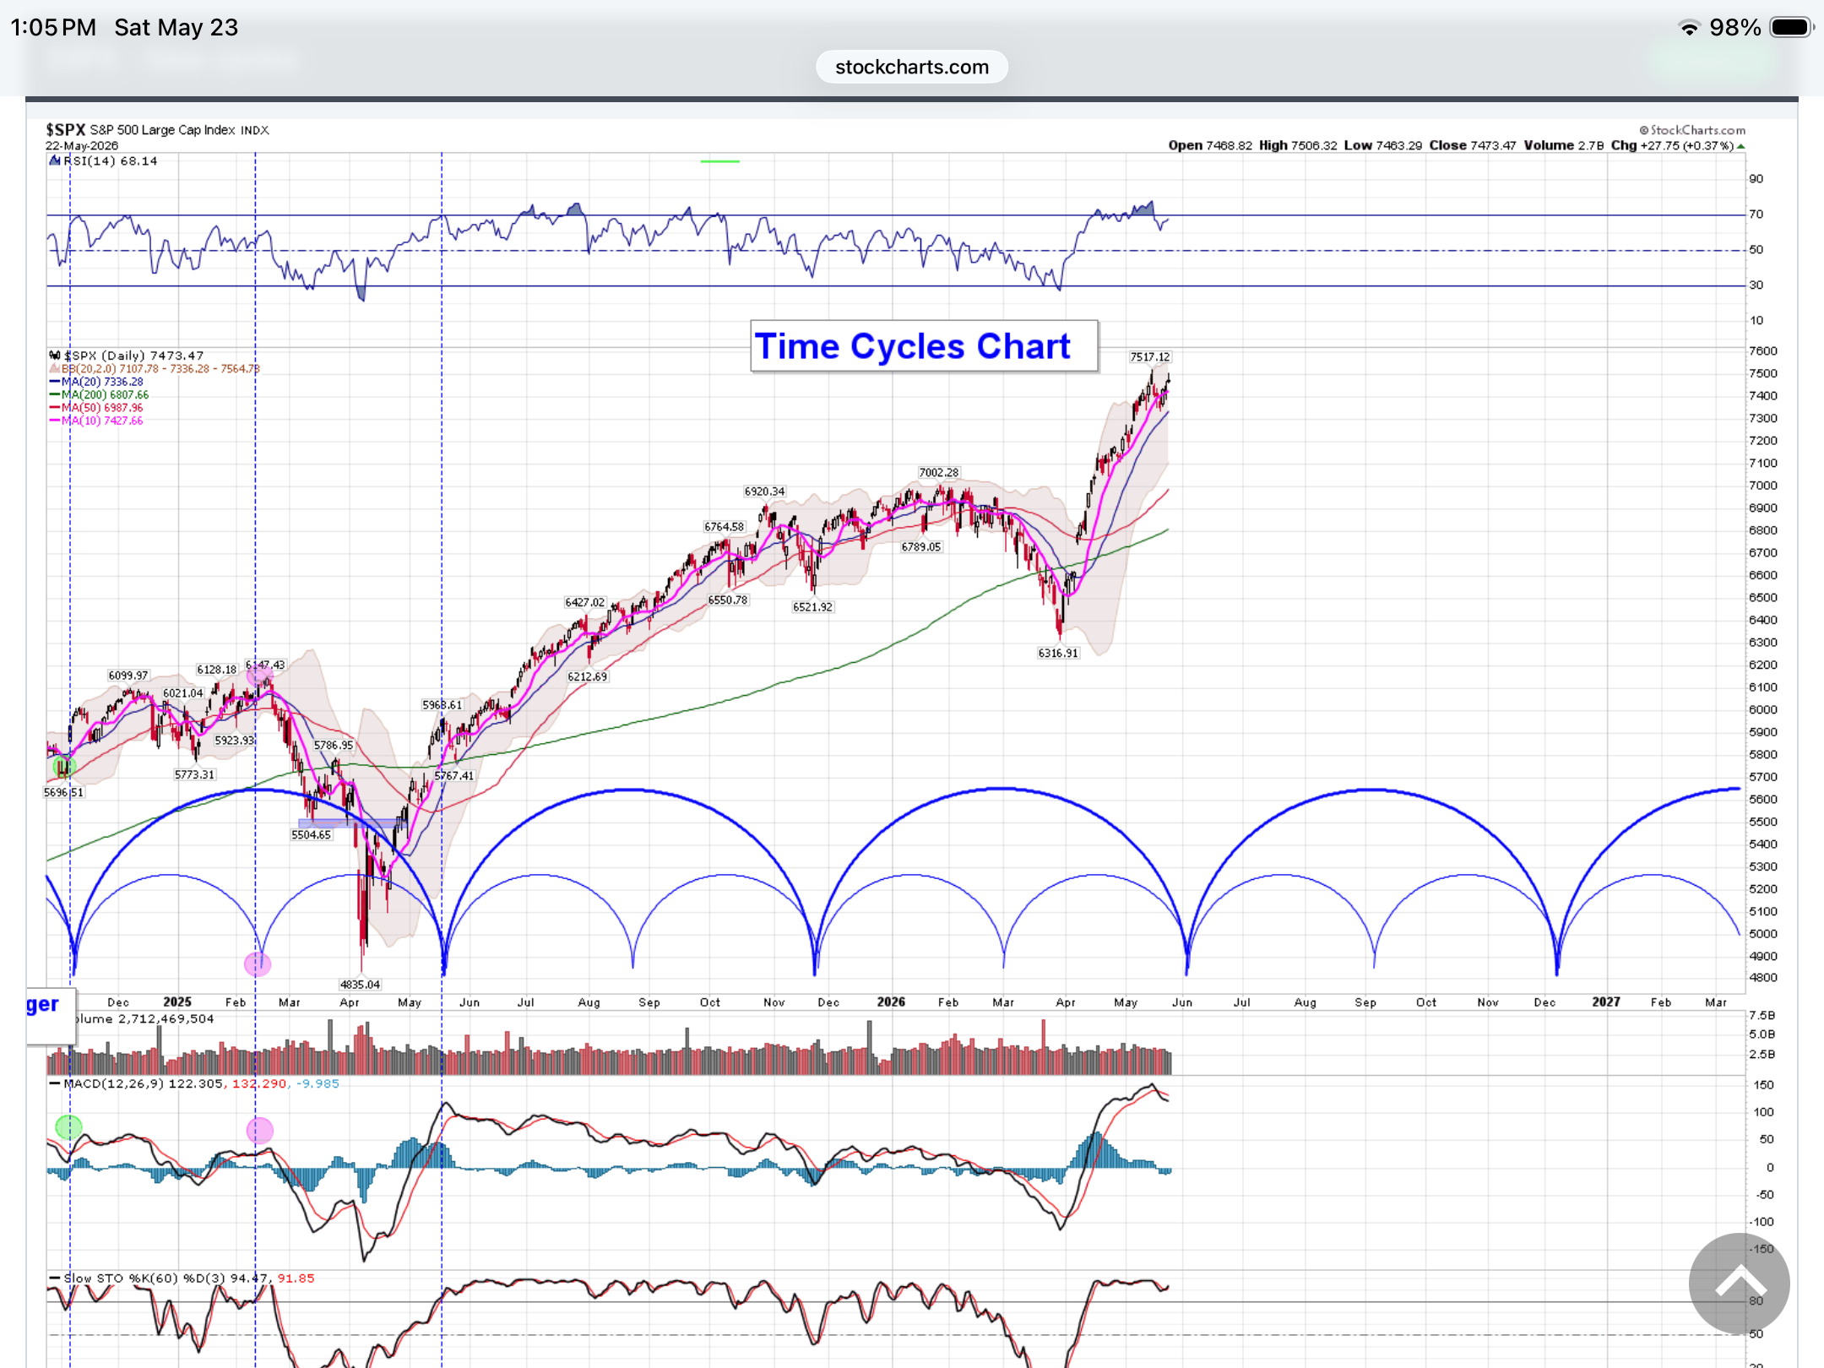Click the pink circle on the MACD panel

(259, 1130)
